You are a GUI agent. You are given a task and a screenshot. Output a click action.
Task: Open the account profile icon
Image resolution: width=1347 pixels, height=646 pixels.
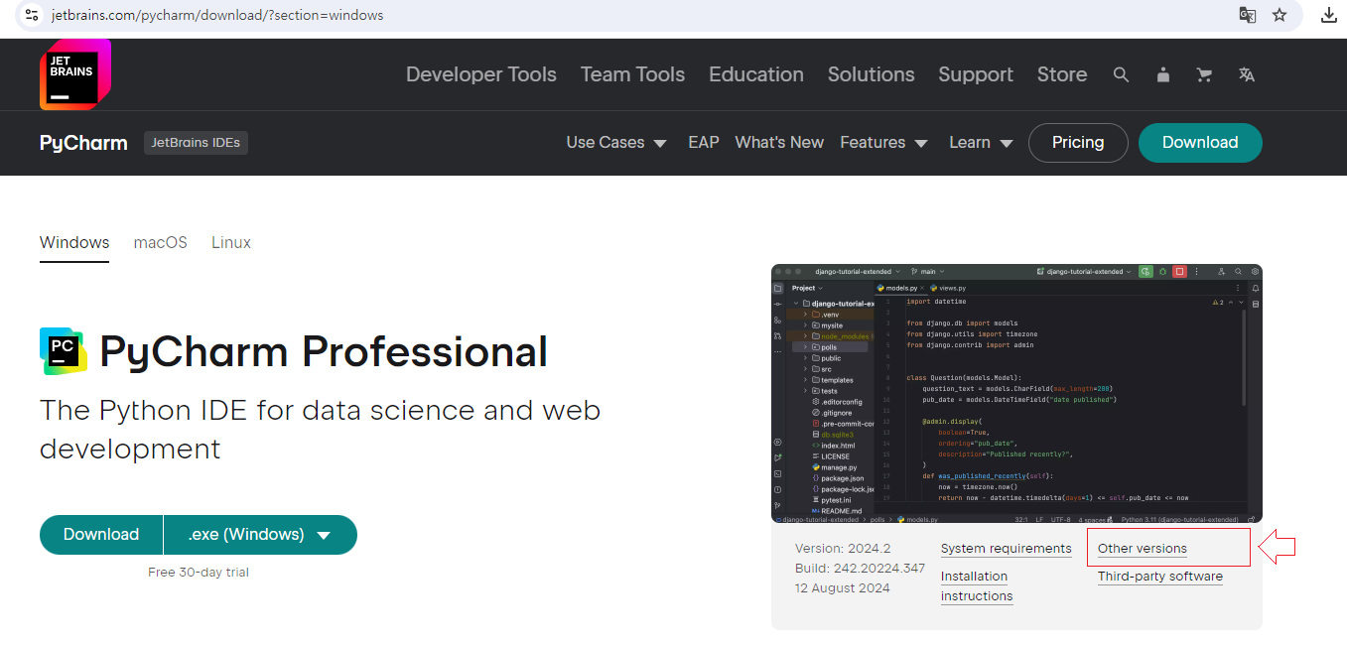[1163, 74]
